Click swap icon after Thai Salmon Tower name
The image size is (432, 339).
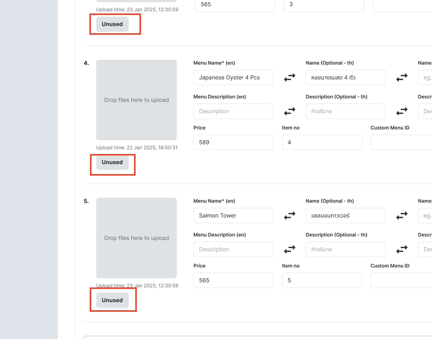[x=402, y=215]
